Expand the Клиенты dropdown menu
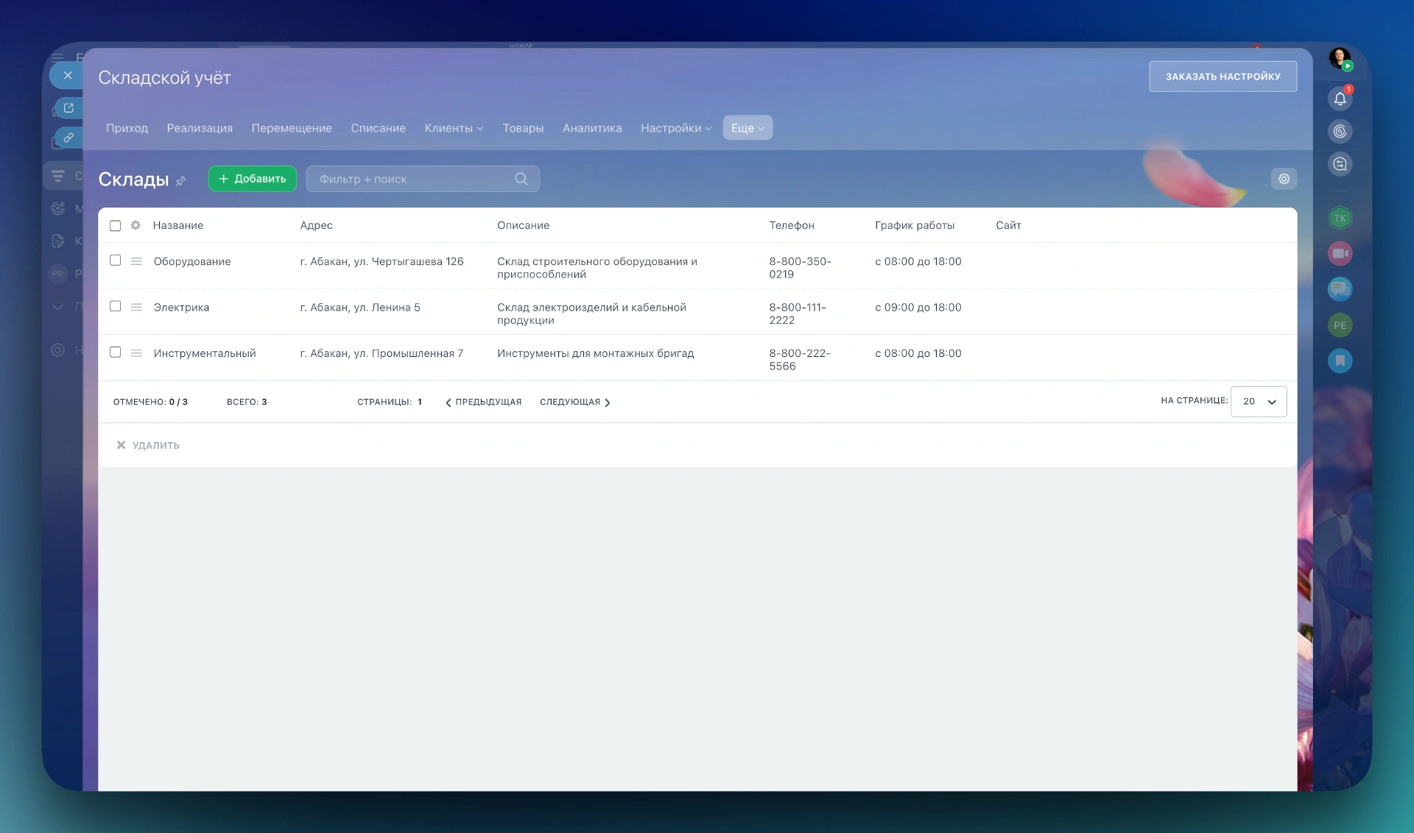1414x833 pixels. (454, 128)
